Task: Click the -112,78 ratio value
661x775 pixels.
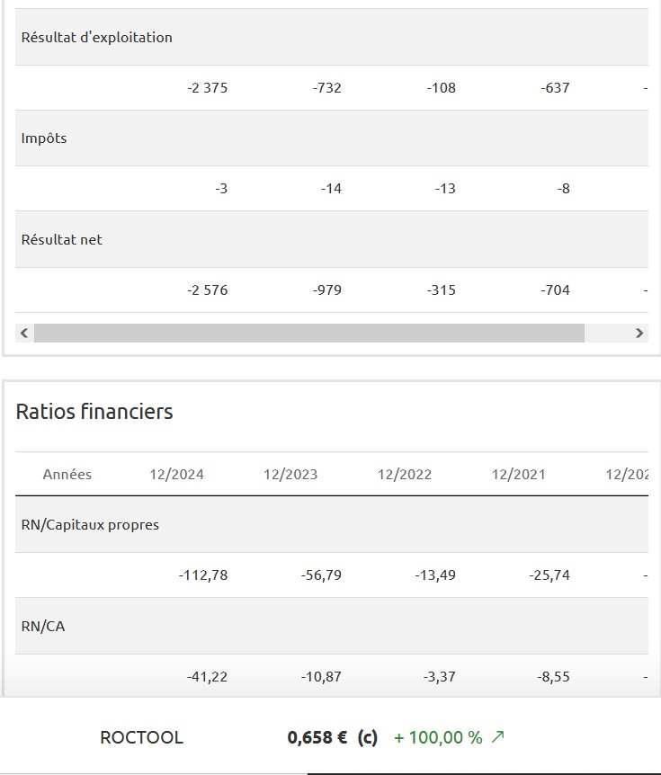Action: coord(202,575)
